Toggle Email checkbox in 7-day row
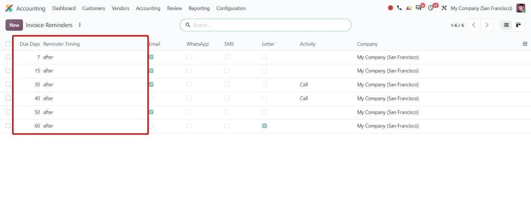The width and height of the screenshot is (531, 221). click(151, 57)
